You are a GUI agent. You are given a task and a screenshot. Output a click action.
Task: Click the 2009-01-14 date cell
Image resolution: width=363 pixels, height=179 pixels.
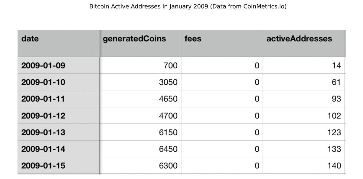click(x=43, y=149)
